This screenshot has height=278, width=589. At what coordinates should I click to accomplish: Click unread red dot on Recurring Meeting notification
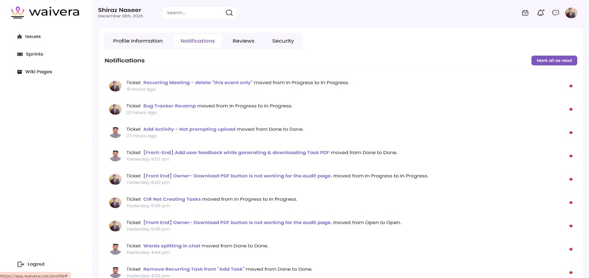pos(571,86)
